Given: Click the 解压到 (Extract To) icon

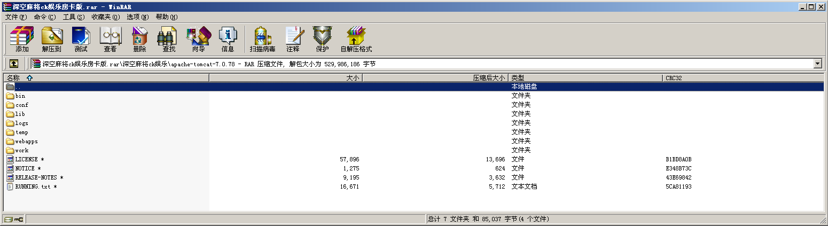Looking at the screenshot, I should pyautogui.click(x=52, y=40).
